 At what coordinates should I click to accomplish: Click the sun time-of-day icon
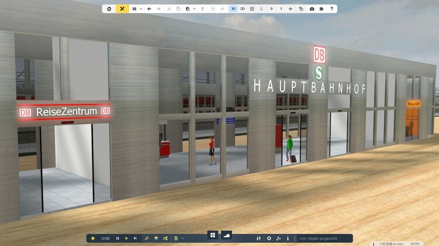(x=93, y=238)
